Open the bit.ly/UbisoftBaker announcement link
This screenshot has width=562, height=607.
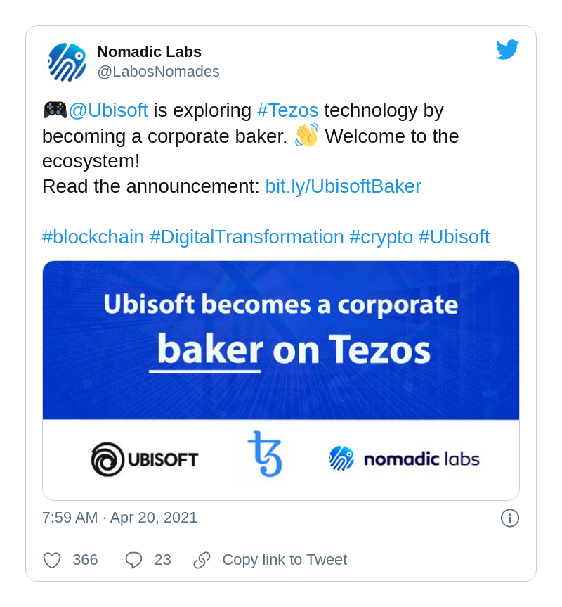click(x=343, y=186)
